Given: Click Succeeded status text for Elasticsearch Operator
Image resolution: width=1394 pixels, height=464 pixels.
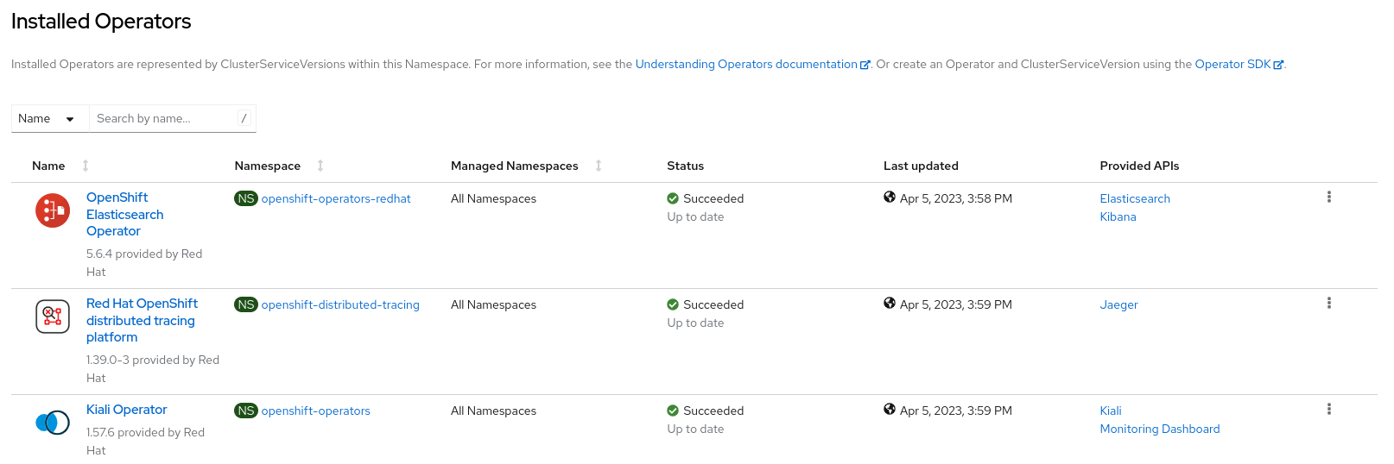Looking at the screenshot, I should (x=713, y=198).
